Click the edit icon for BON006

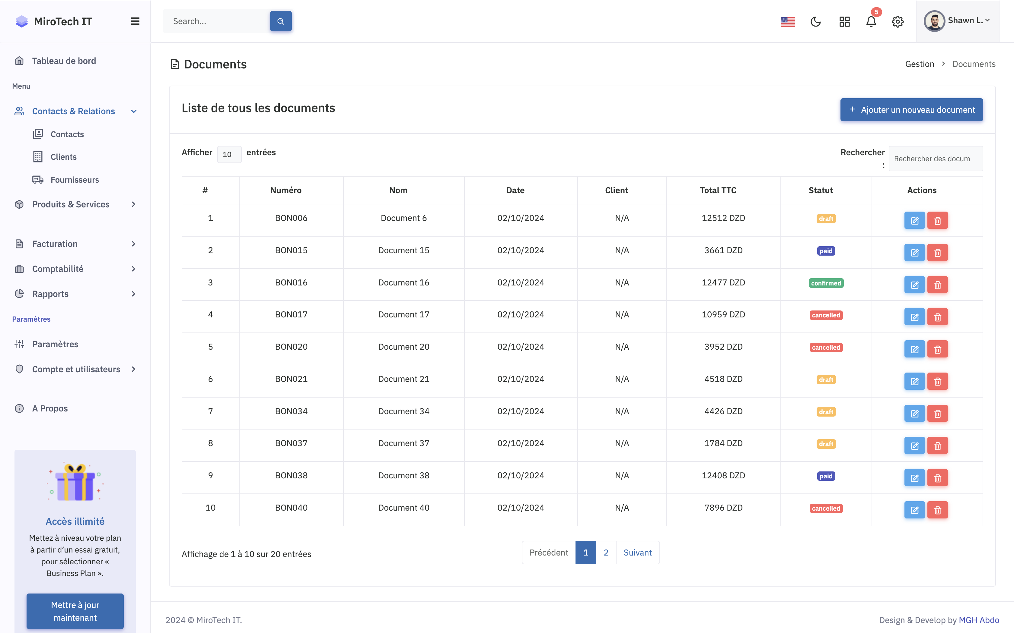click(x=914, y=220)
